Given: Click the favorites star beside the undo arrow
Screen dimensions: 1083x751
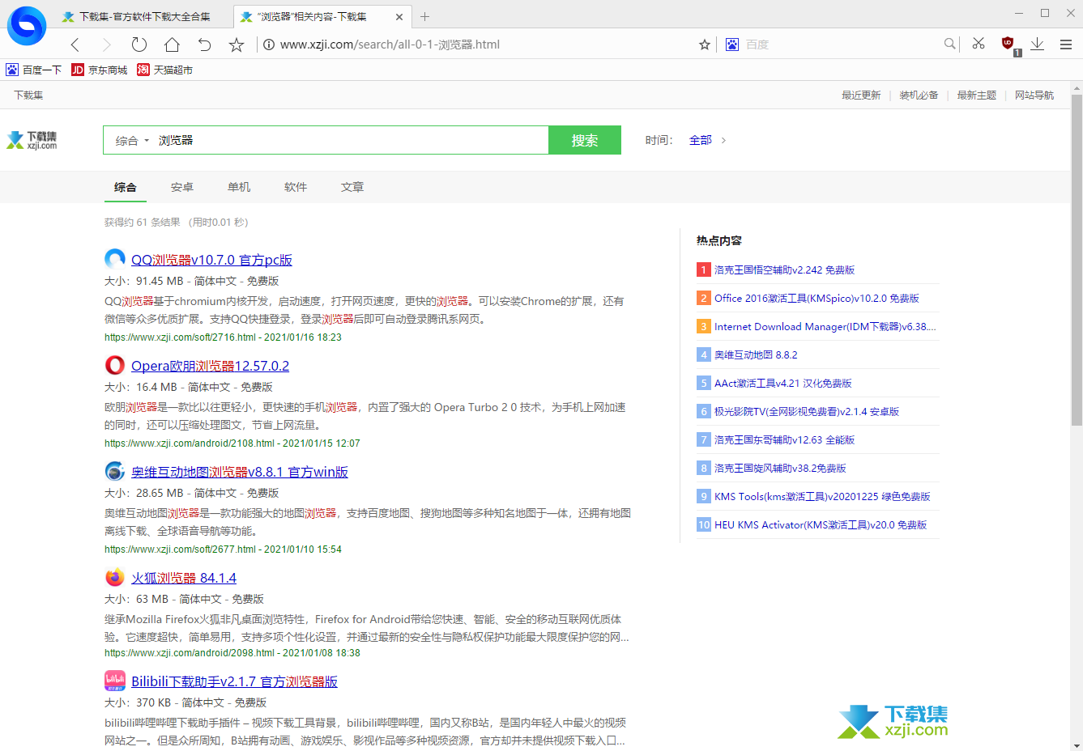Looking at the screenshot, I should coord(237,45).
